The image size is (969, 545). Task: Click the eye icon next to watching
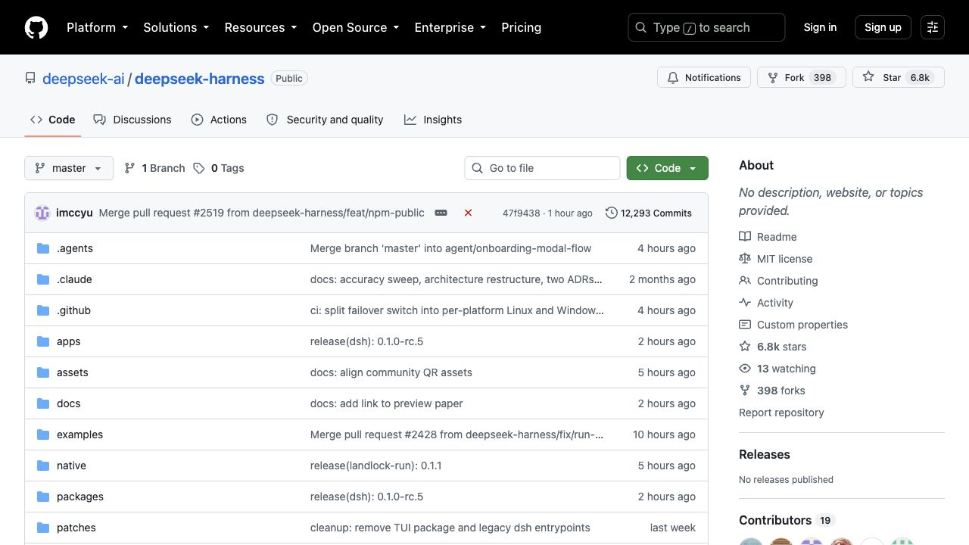745,368
